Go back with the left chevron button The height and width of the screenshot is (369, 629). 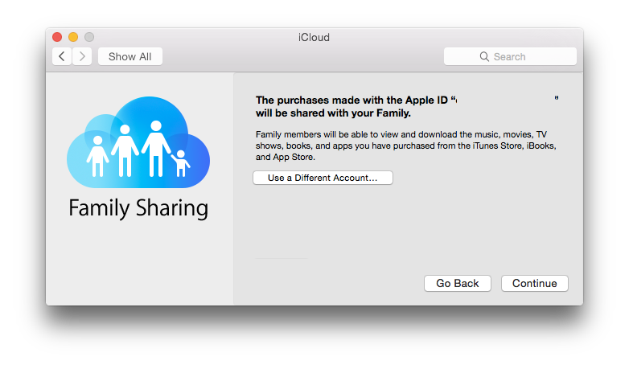click(x=62, y=56)
